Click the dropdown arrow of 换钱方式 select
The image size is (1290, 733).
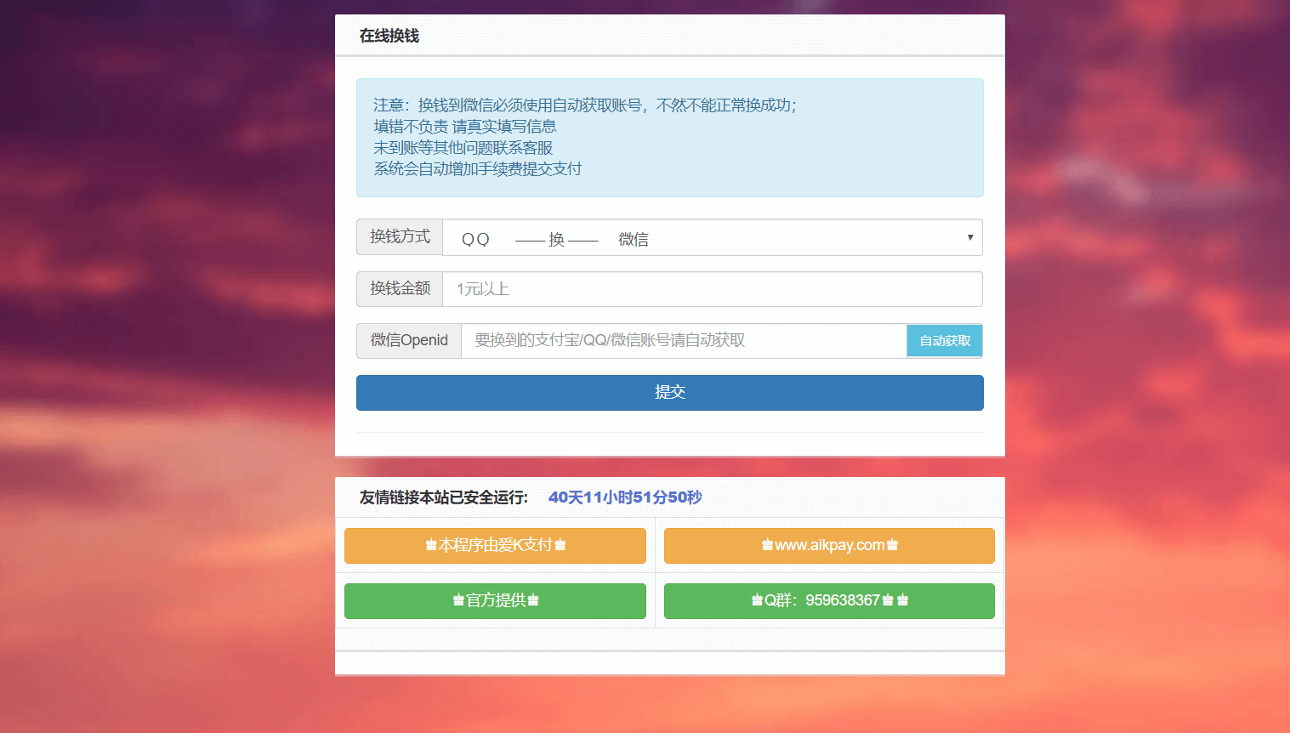click(969, 237)
